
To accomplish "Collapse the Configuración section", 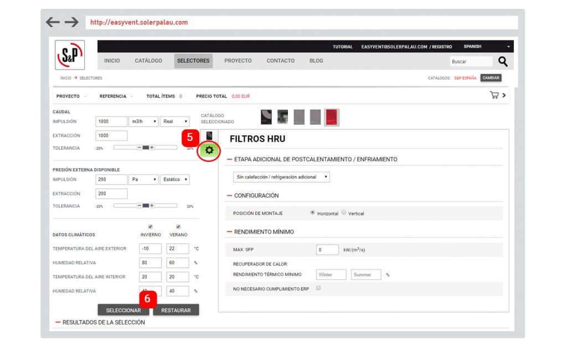I will point(229,196).
